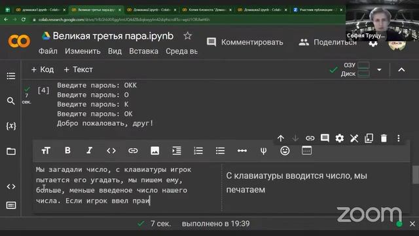Move the cell down
Viewport: 419px width, 236px height.
[295, 138]
